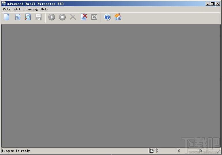The height and width of the screenshot is (155, 222).
Task: Click the home page house icon
Action: coord(118,17)
